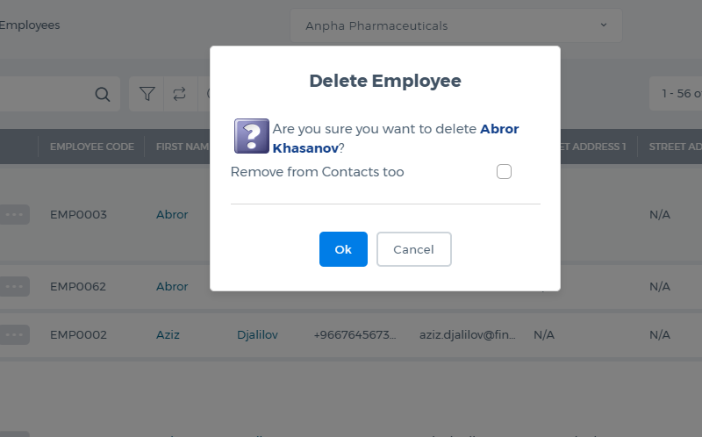Screen dimensions: 702x437
Task: Click the company dropdown chevron arrow
Action: (604, 25)
